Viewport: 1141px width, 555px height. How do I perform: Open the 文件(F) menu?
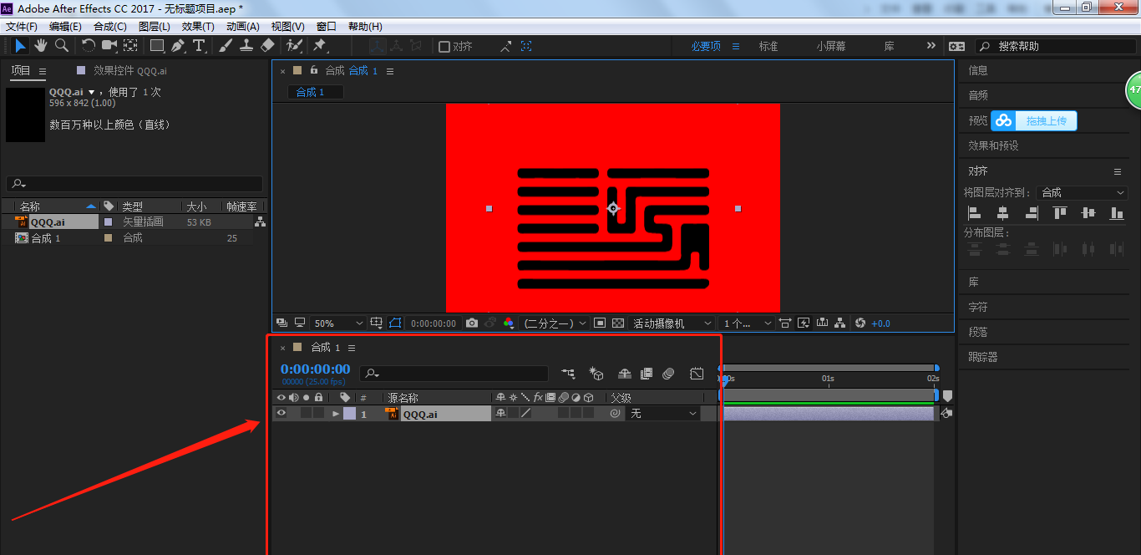(x=22, y=27)
